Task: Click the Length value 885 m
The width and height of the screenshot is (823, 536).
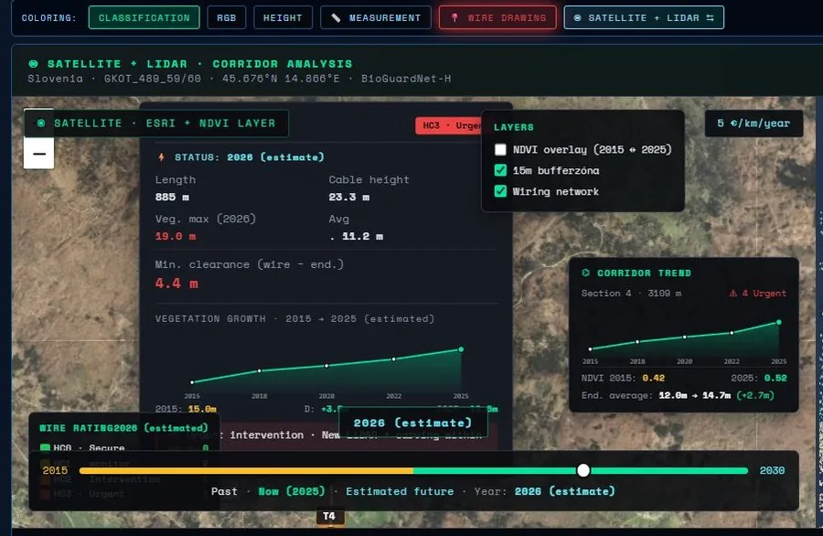Action: 172,197
